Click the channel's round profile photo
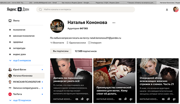 point(57,26)
